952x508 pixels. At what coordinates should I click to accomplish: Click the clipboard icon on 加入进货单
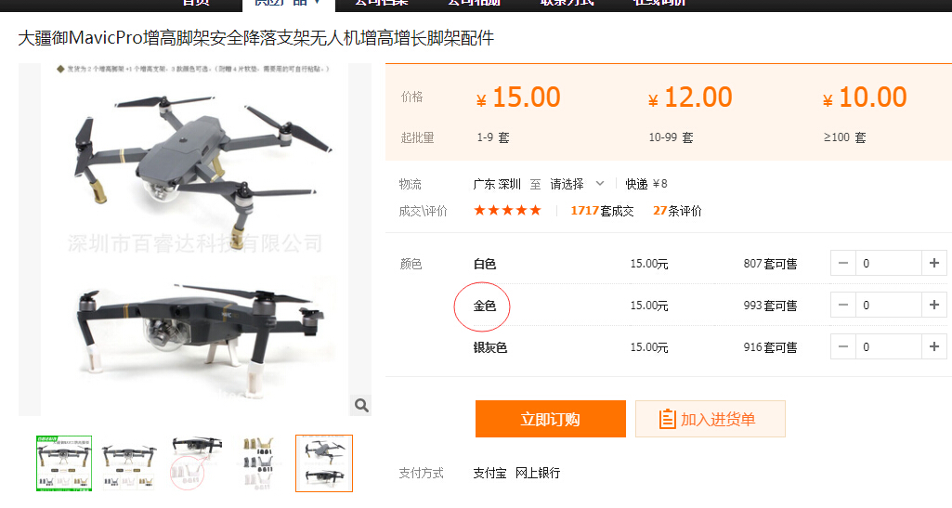667,419
